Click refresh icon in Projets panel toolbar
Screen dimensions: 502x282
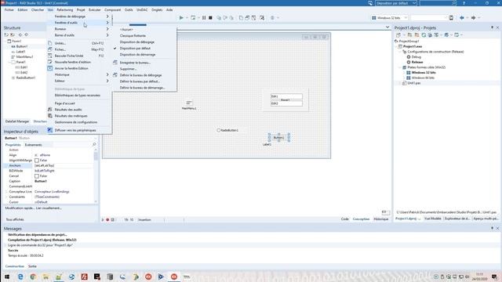coord(424,34)
